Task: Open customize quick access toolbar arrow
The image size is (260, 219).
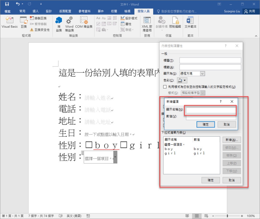Action: pyautogui.click(x=41, y=4)
